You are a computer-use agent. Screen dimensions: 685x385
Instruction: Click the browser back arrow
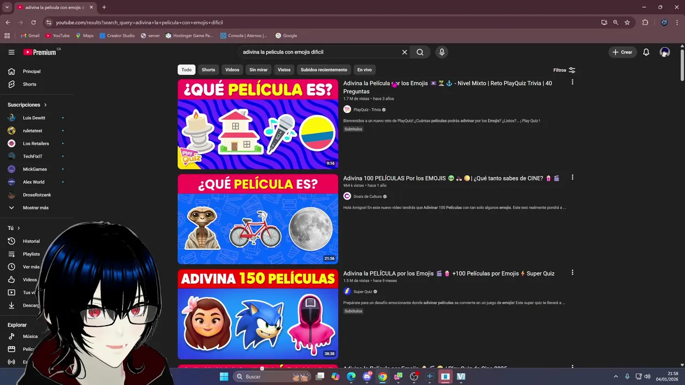point(7,22)
